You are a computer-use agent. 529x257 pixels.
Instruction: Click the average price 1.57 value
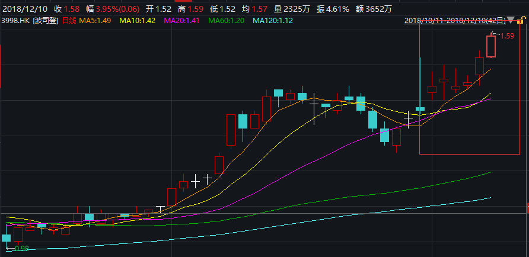pos(261,9)
